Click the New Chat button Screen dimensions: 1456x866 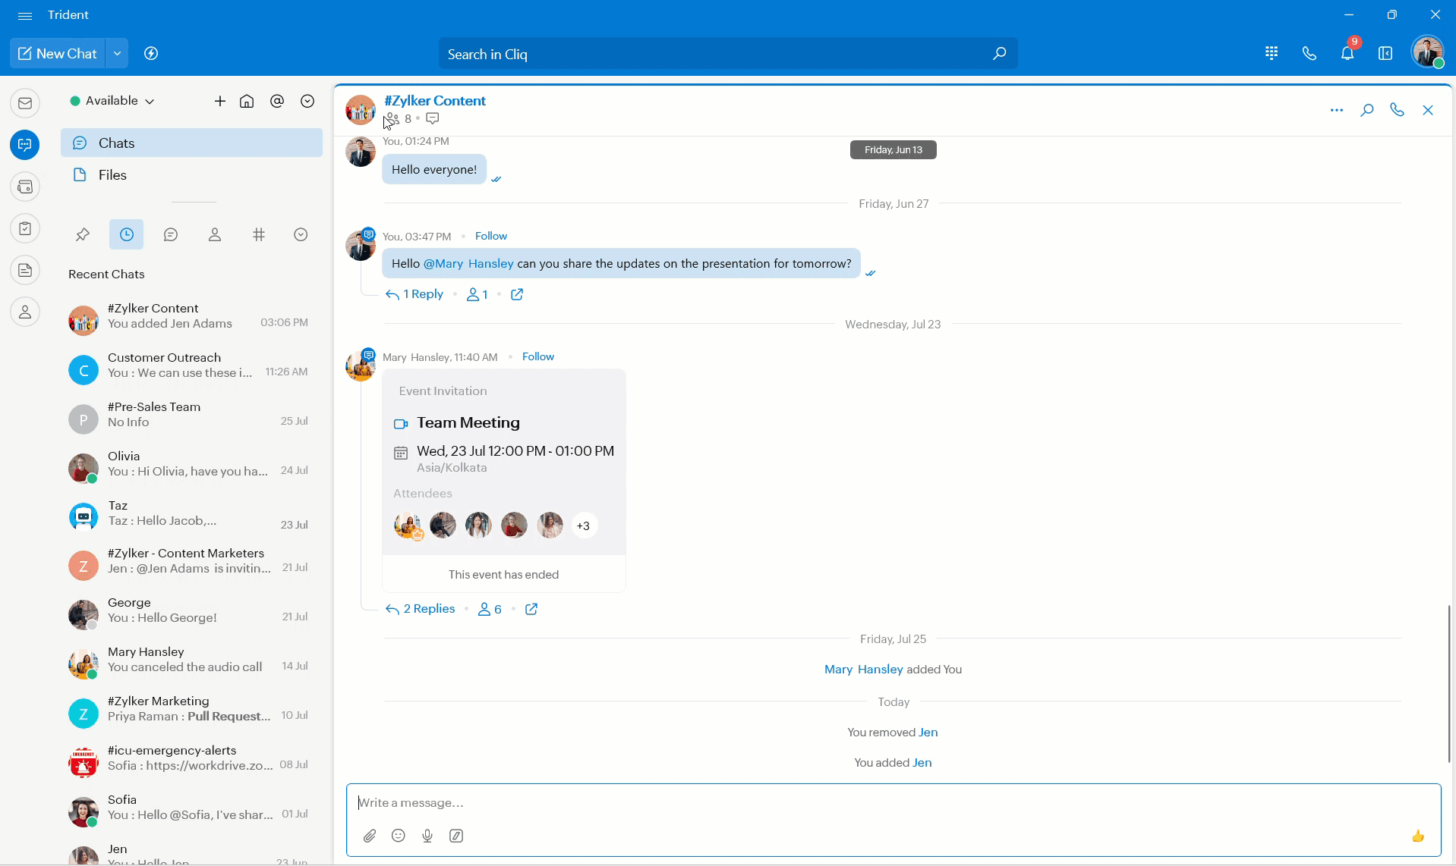coord(58,54)
